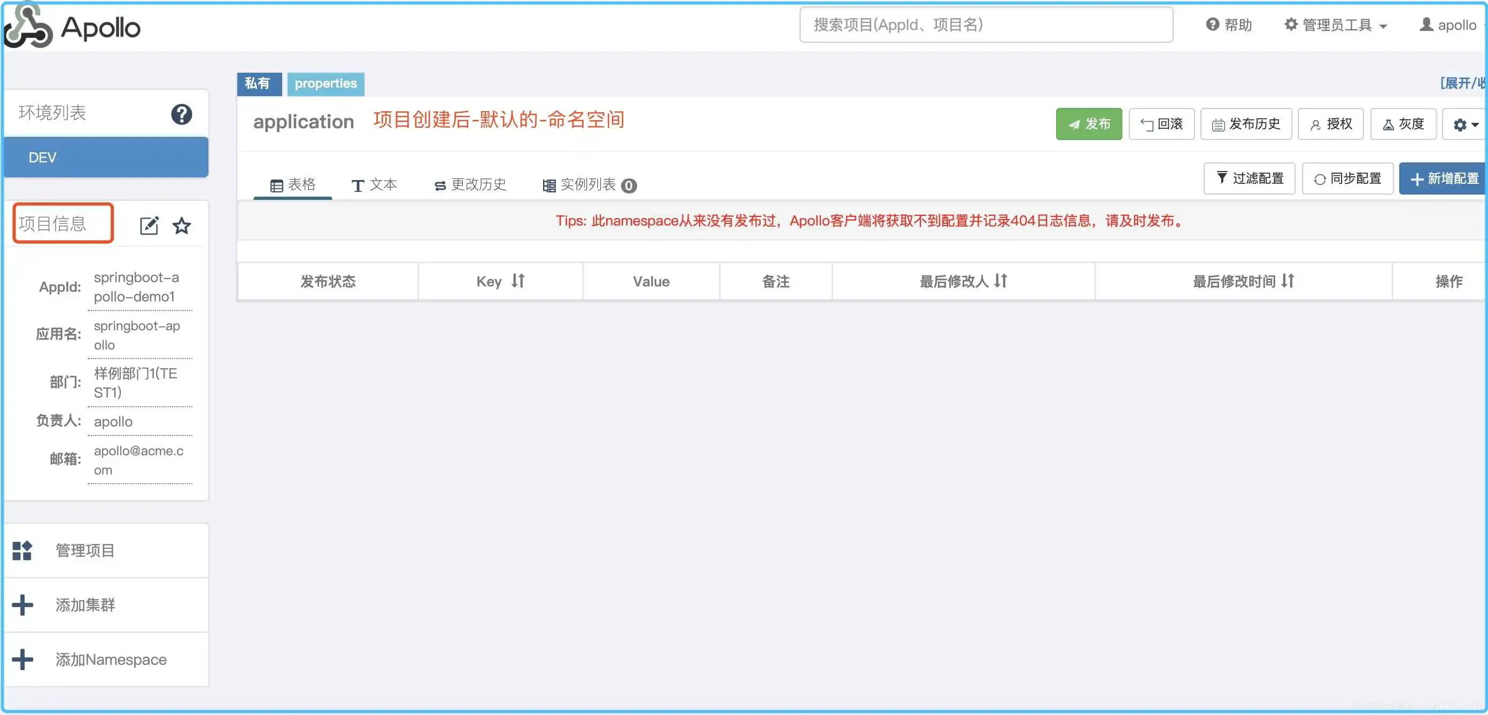
Task: Toggle 过滤配置 filter config button
Action: (1249, 178)
